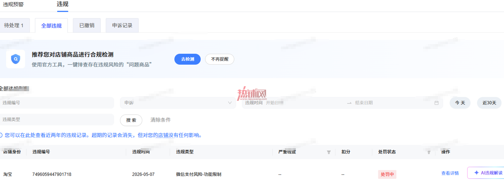The image size is (504, 187).
Task: Click the 清除条件 link
Action: click(161, 120)
